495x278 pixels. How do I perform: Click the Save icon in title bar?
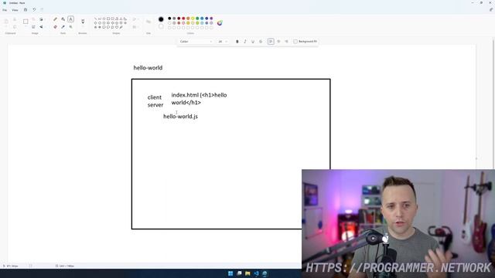tap(26, 10)
